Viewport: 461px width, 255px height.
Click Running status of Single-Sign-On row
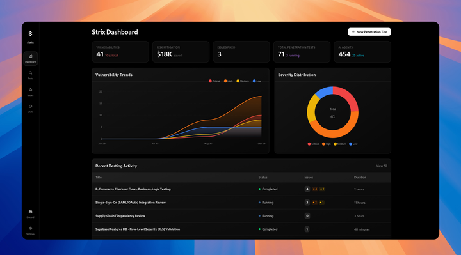tap(266, 203)
